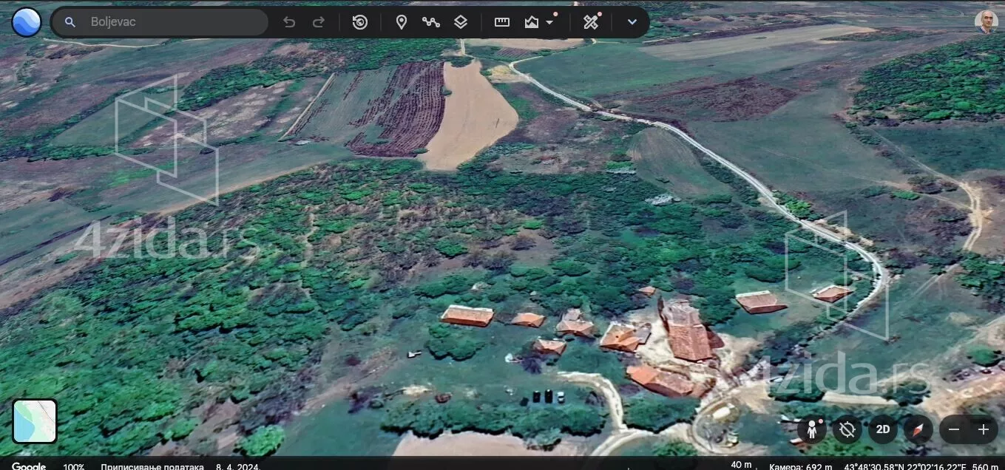The image size is (1005, 470).
Task: Click the magnifier search icon
Action: click(x=70, y=22)
